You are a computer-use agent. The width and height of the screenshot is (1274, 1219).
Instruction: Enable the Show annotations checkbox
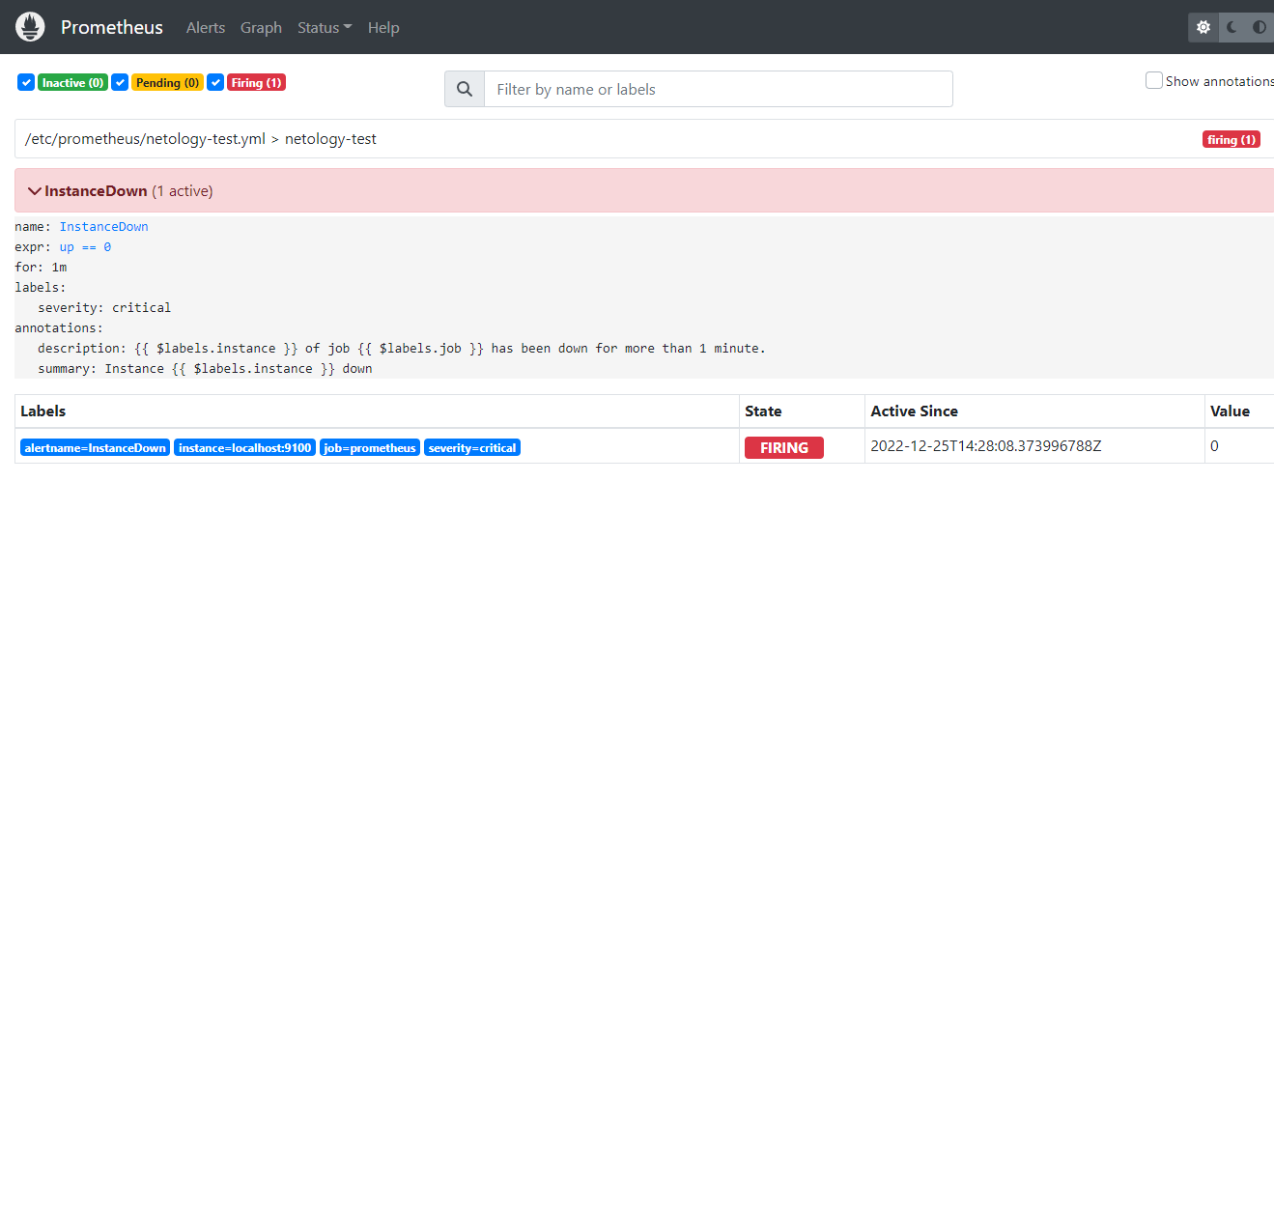coord(1153,80)
